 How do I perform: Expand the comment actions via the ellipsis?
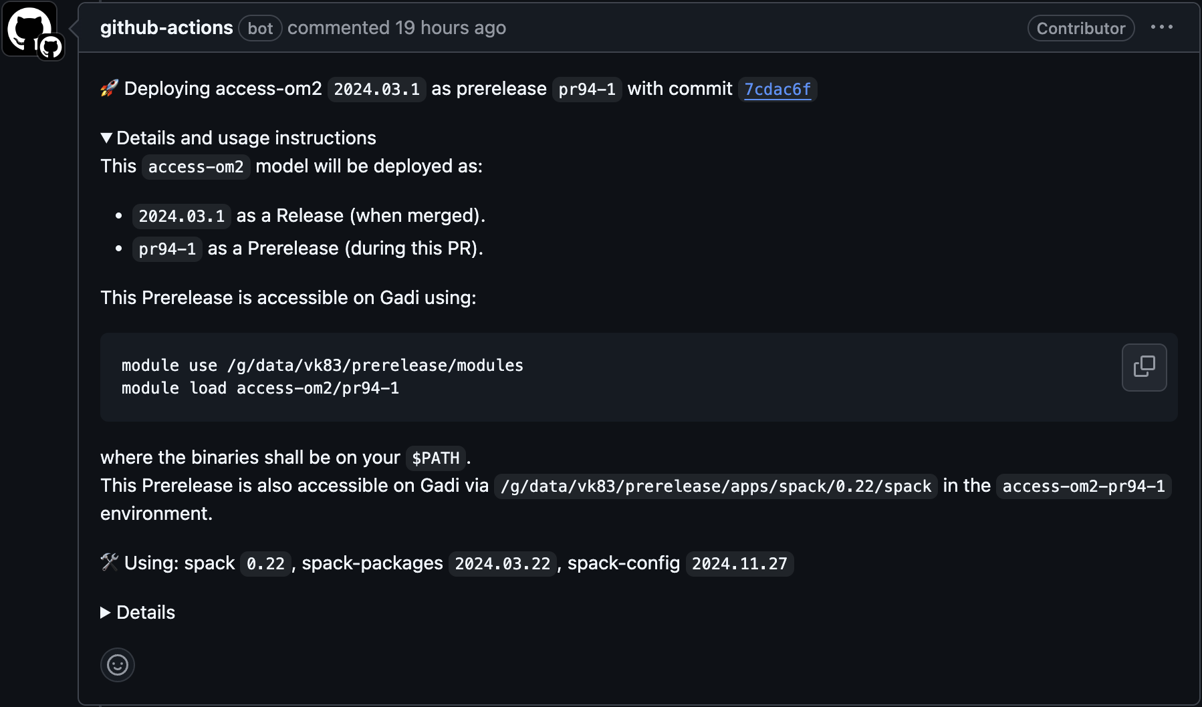[x=1163, y=27]
